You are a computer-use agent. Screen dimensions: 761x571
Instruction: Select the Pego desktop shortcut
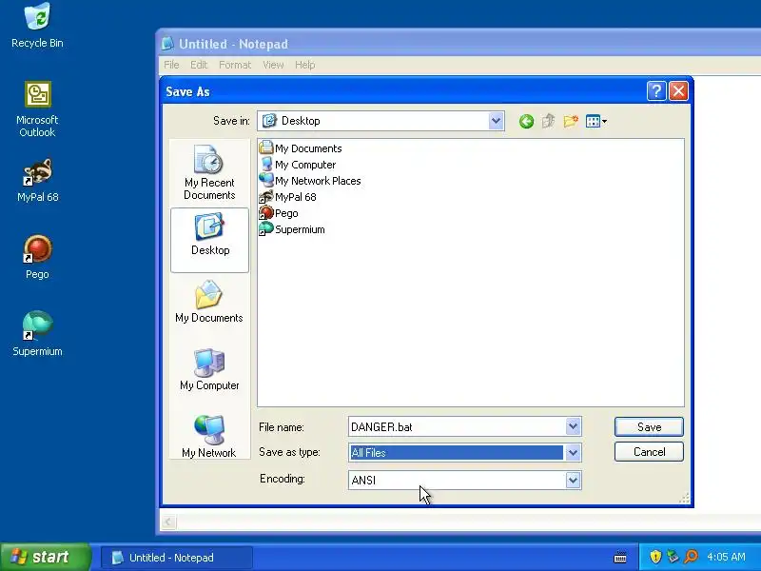pos(37,257)
